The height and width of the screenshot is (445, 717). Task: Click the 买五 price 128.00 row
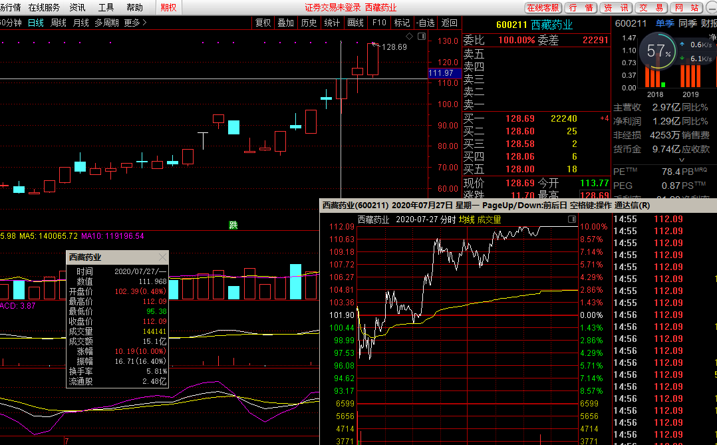click(536, 169)
